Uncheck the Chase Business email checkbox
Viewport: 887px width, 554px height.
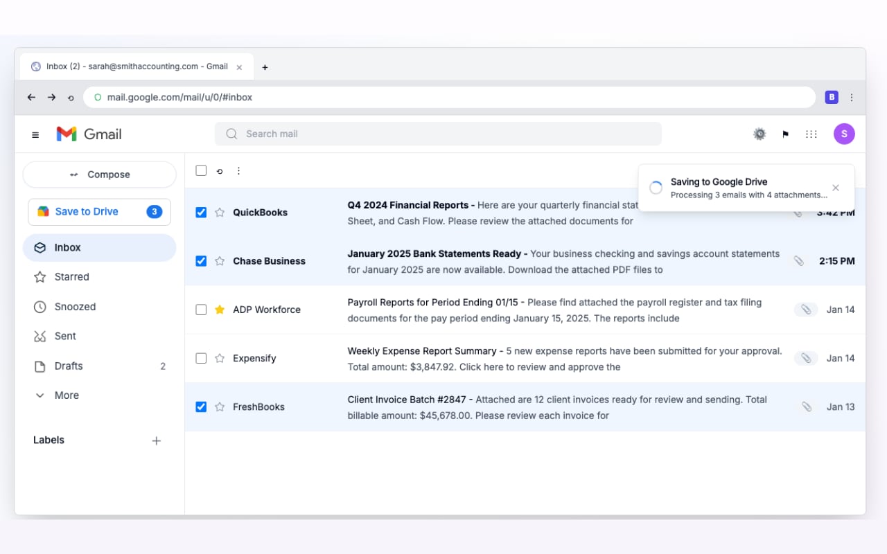click(201, 261)
